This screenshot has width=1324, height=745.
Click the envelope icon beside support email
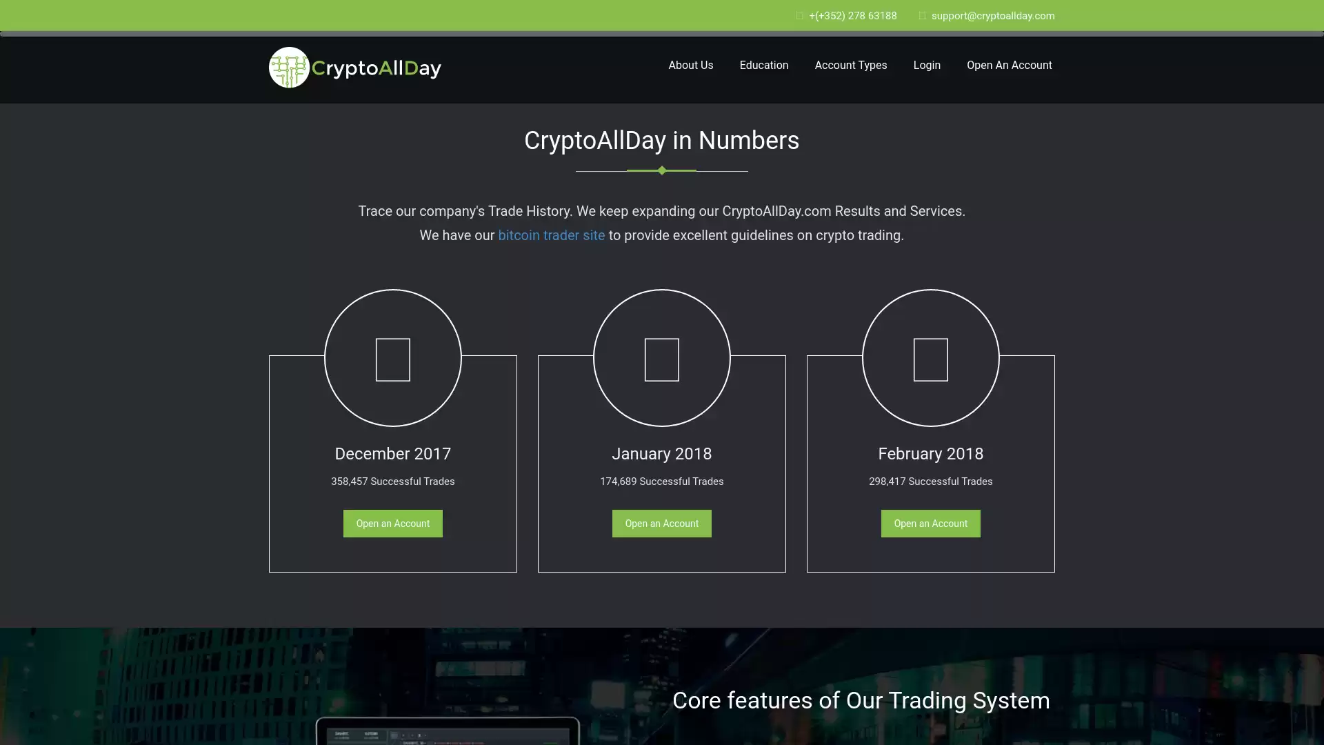click(922, 16)
